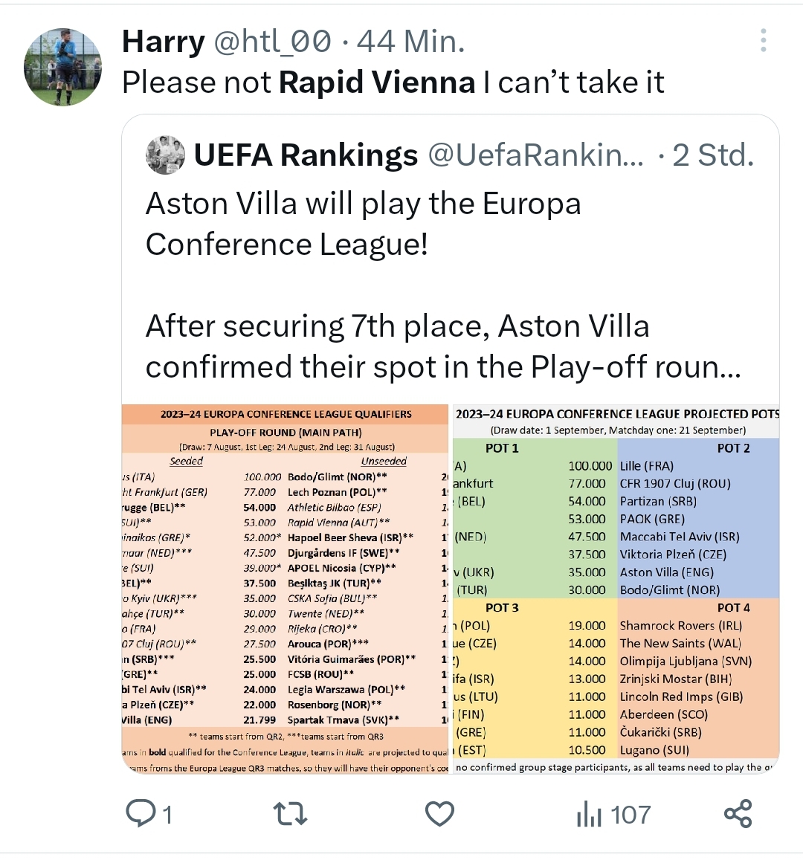Tap the quoted tweet's 2 Std. timestamp
803x863 pixels.
click(x=713, y=155)
